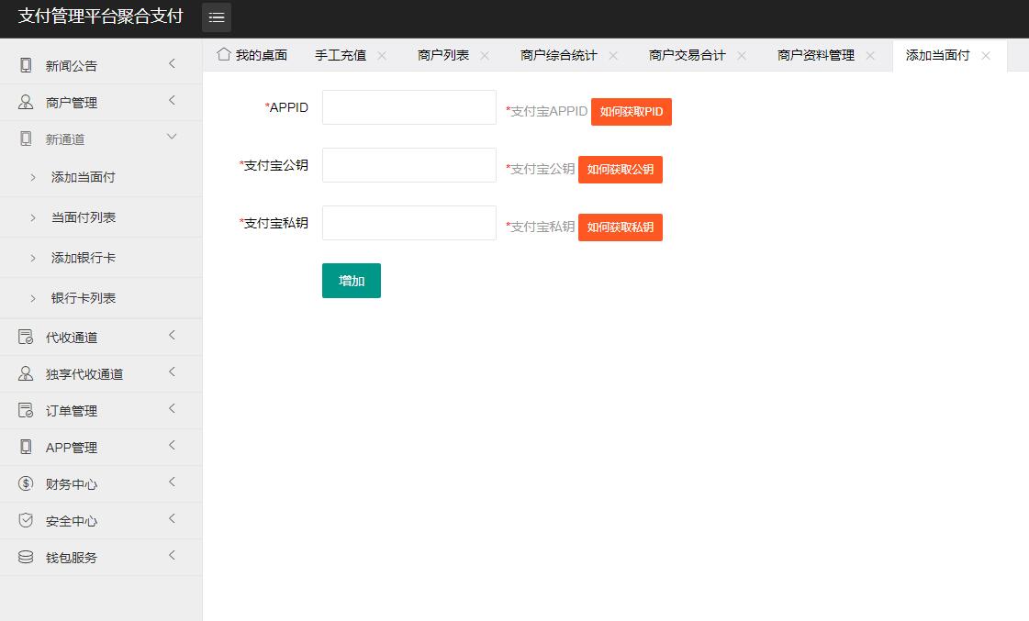Click the 商户管理 user icon

pos(26,102)
